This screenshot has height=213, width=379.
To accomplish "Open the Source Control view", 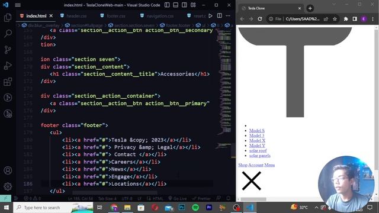I will coord(8,50).
